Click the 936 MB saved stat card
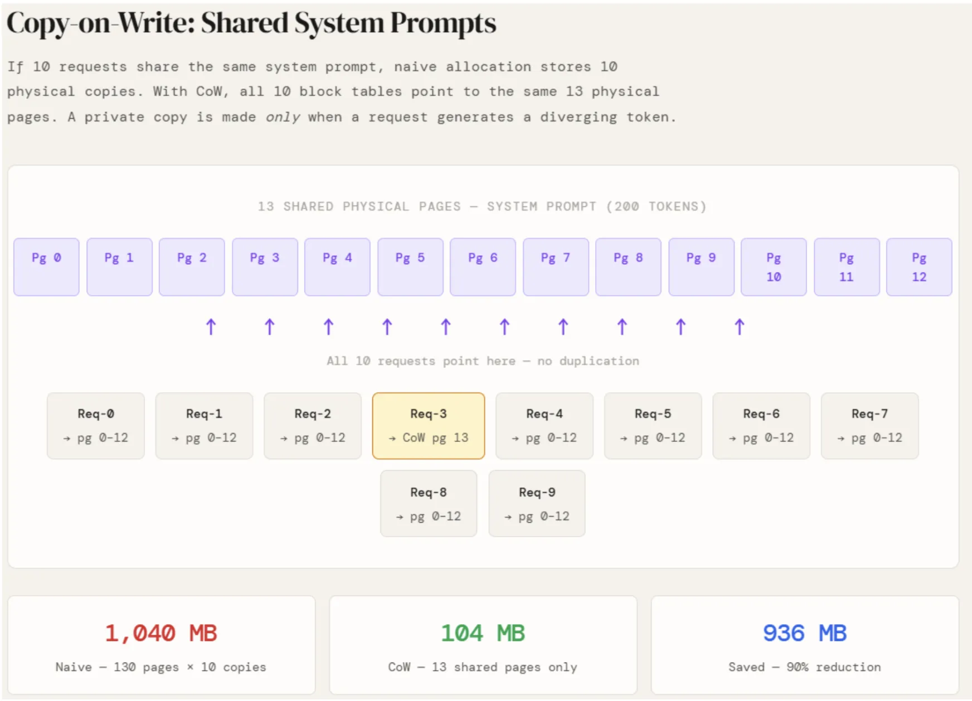The width and height of the screenshot is (972, 701). (804, 645)
